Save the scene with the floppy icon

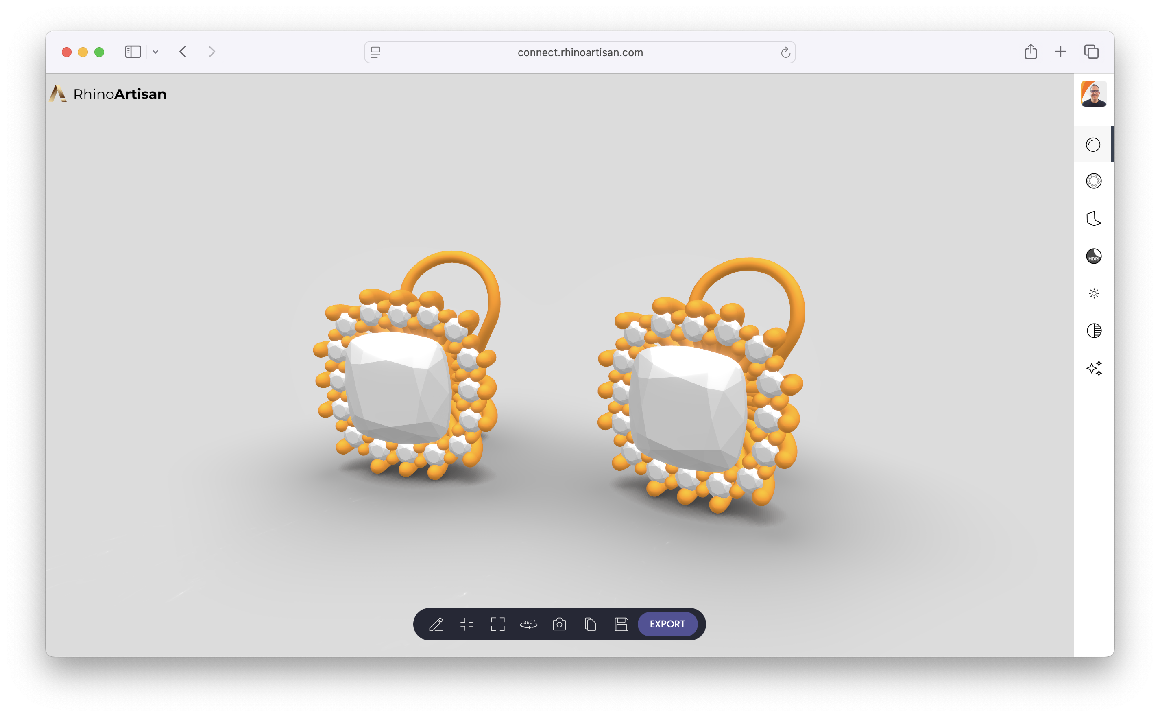click(x=621, y=624)
